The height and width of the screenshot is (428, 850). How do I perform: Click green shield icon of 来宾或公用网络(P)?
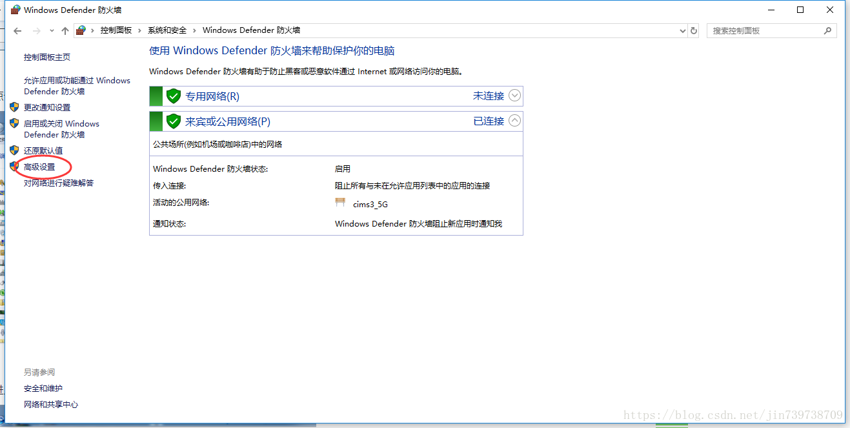(x=173, y=121)
